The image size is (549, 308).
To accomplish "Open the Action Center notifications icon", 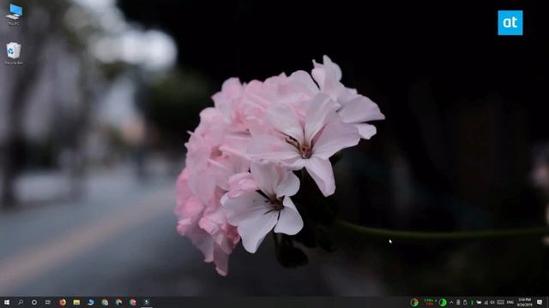I will [x=540, y=302].
